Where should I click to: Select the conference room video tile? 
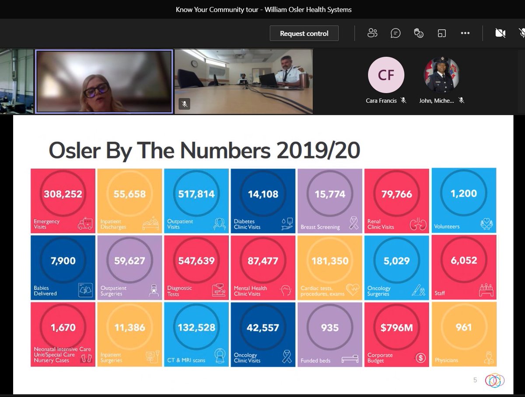click(244, 82)
